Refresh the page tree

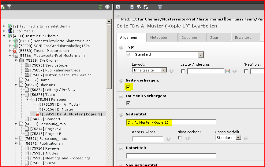click(101, 7)
